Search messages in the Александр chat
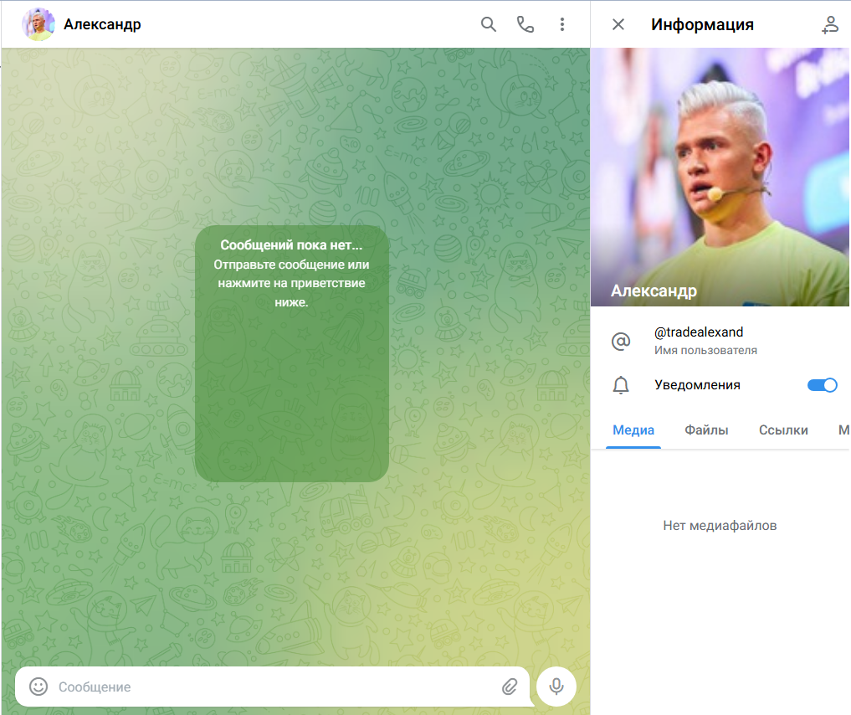Image resolution: width=851 pixels, height=715 pixels. point(488,24)
